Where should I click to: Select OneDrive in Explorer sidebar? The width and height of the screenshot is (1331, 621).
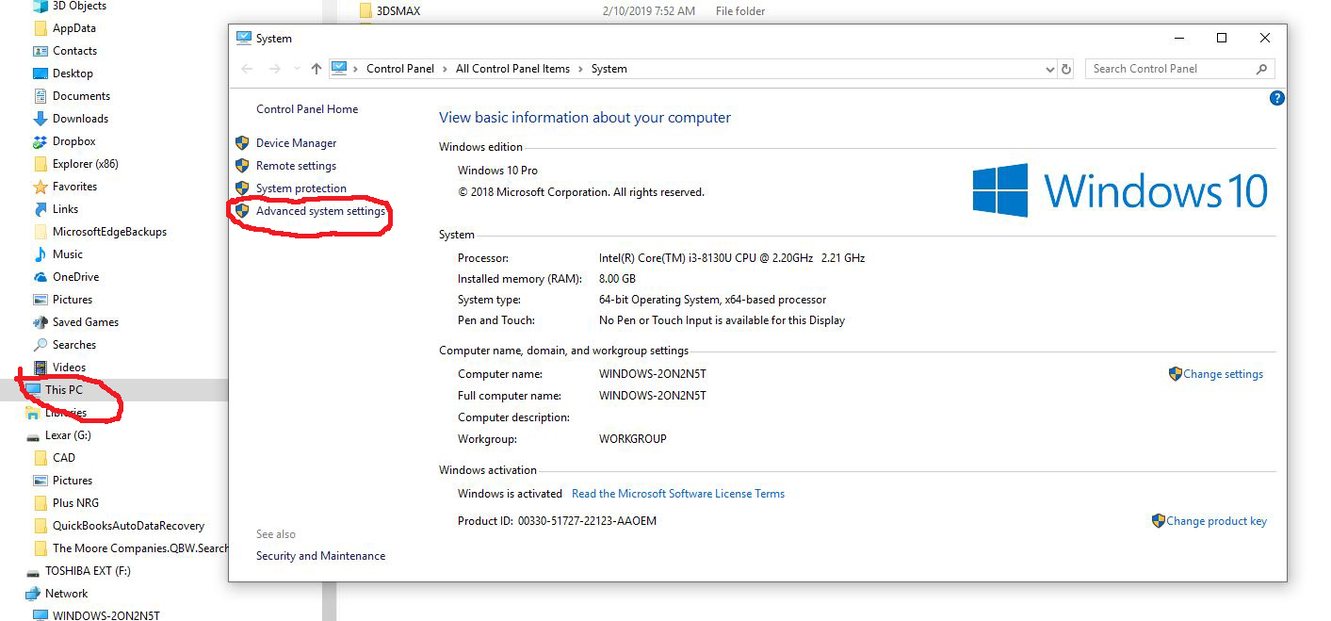click(75, 277)
